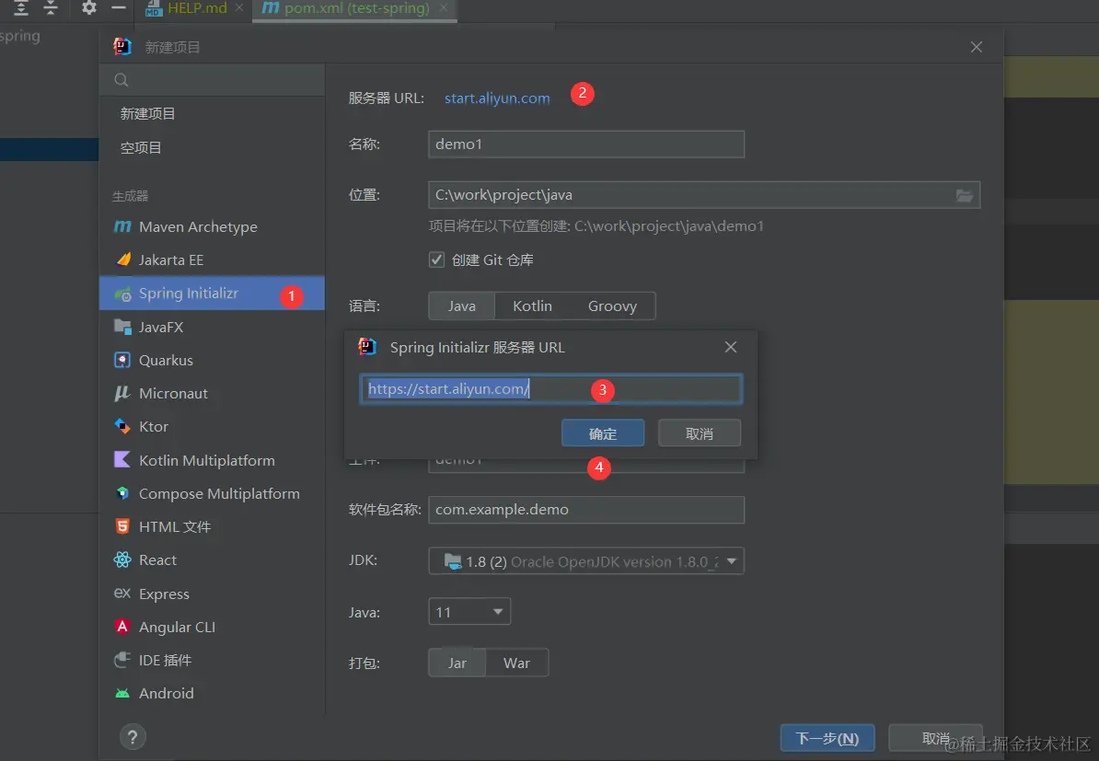This screenshot has height=761, width=1099.
Task: Select 空项目 in the sidebar
Action: click(x=212, y=147)
